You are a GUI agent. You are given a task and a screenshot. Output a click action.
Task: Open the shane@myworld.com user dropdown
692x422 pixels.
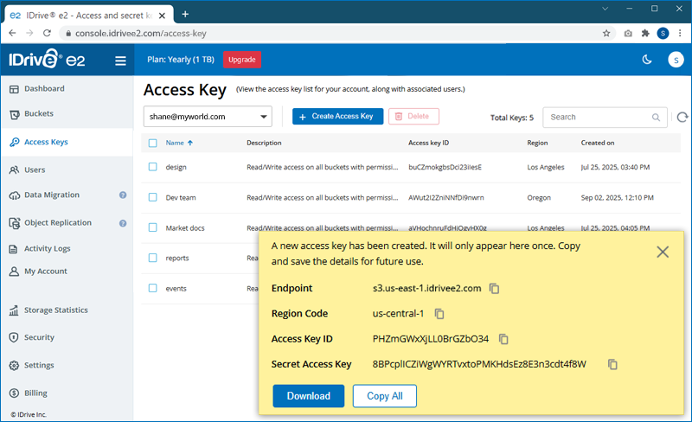[208, 117]
